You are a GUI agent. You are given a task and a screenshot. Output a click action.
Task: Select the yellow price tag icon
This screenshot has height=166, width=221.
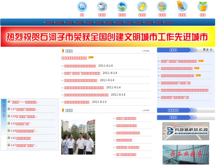pos(142,7)
